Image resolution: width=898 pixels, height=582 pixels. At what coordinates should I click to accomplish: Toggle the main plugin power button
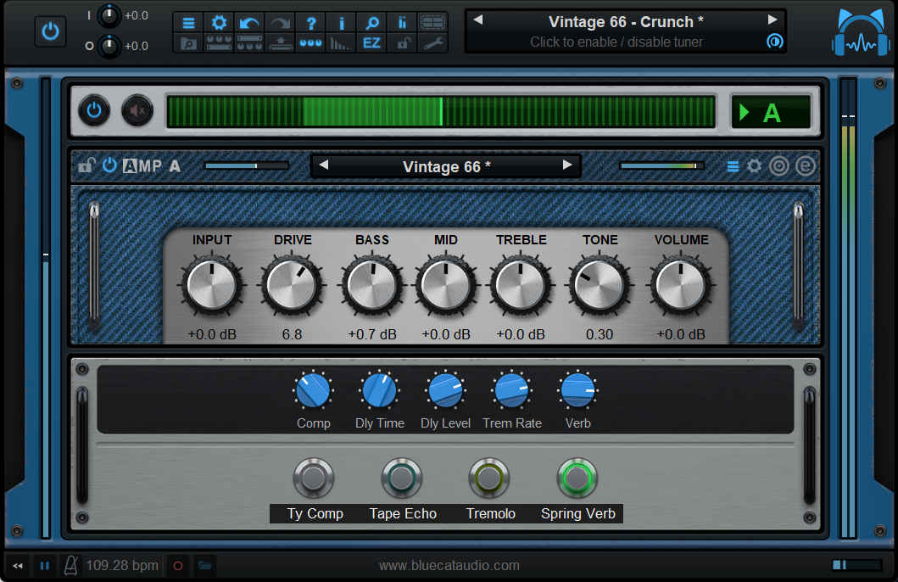50,31
